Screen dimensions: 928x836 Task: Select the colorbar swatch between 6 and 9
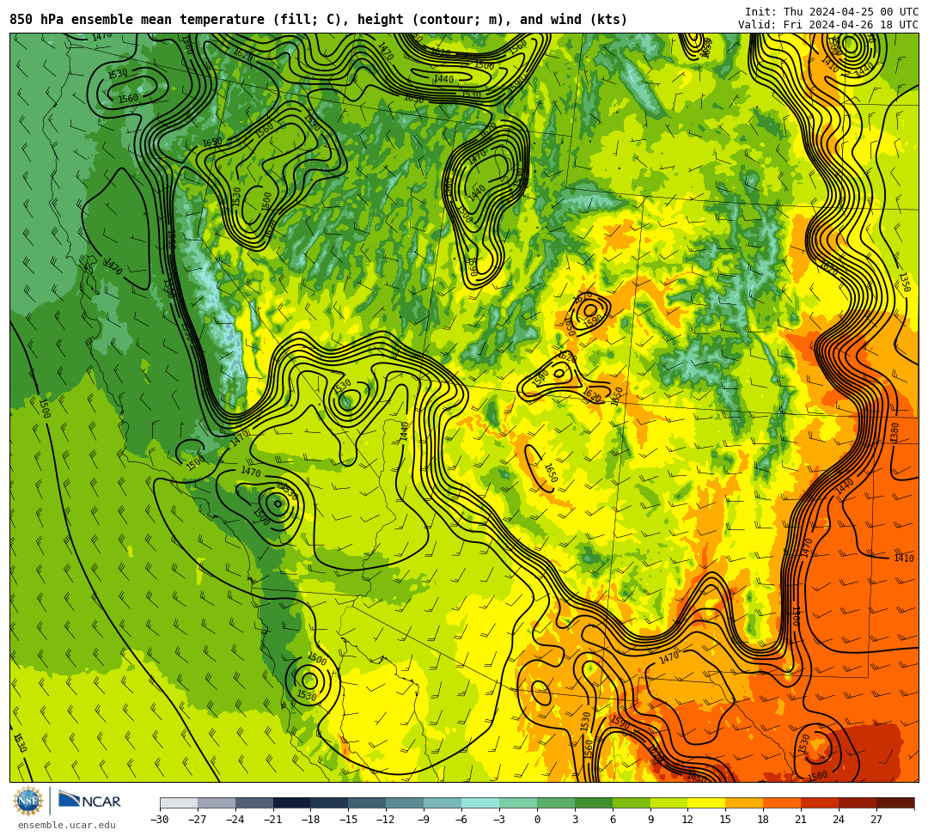coord(632,802)
